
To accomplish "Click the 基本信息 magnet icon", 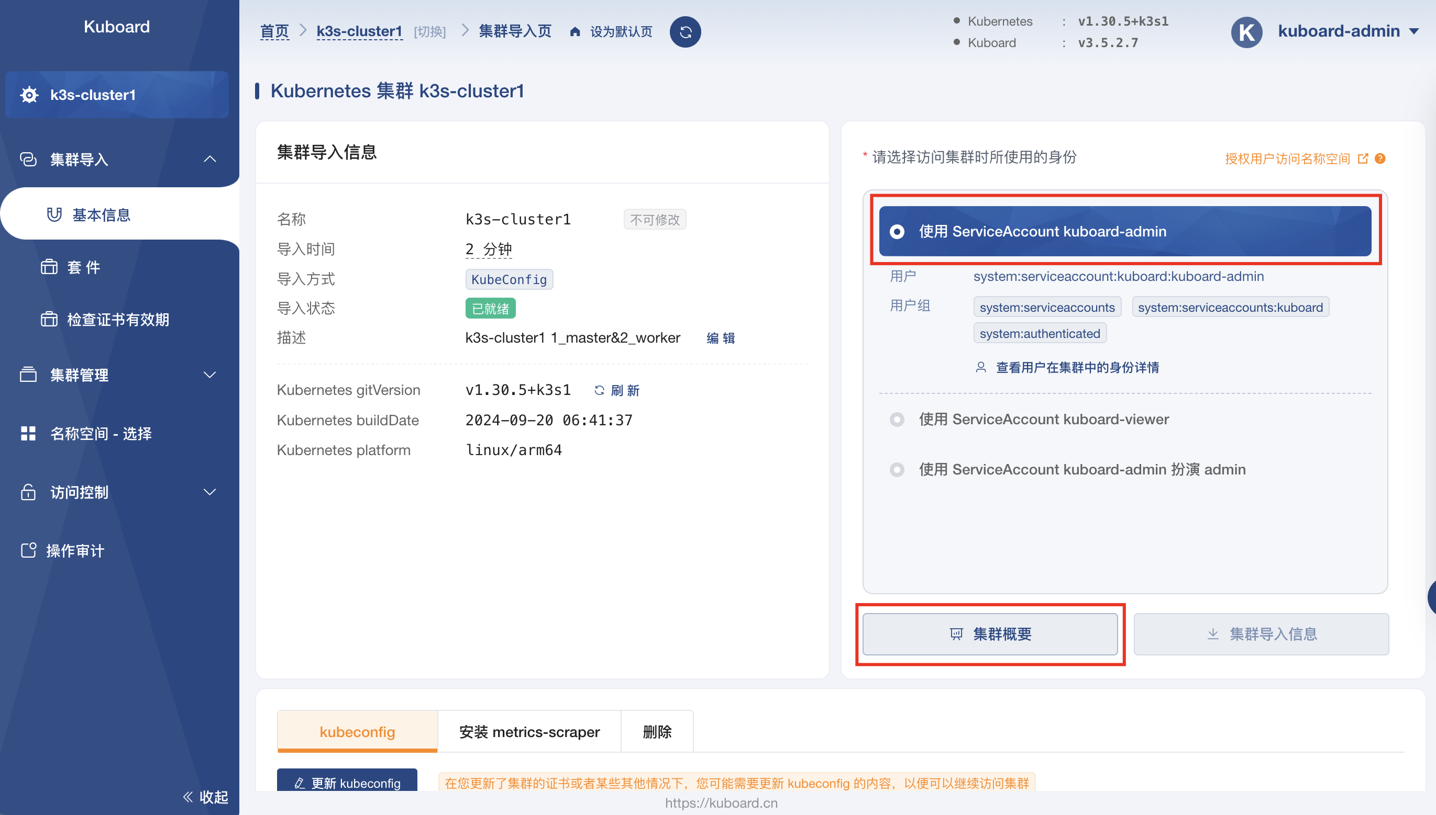I will click(54, 214).
